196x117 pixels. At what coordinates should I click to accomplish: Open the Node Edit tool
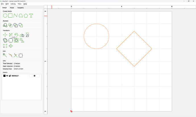[5, 55]
